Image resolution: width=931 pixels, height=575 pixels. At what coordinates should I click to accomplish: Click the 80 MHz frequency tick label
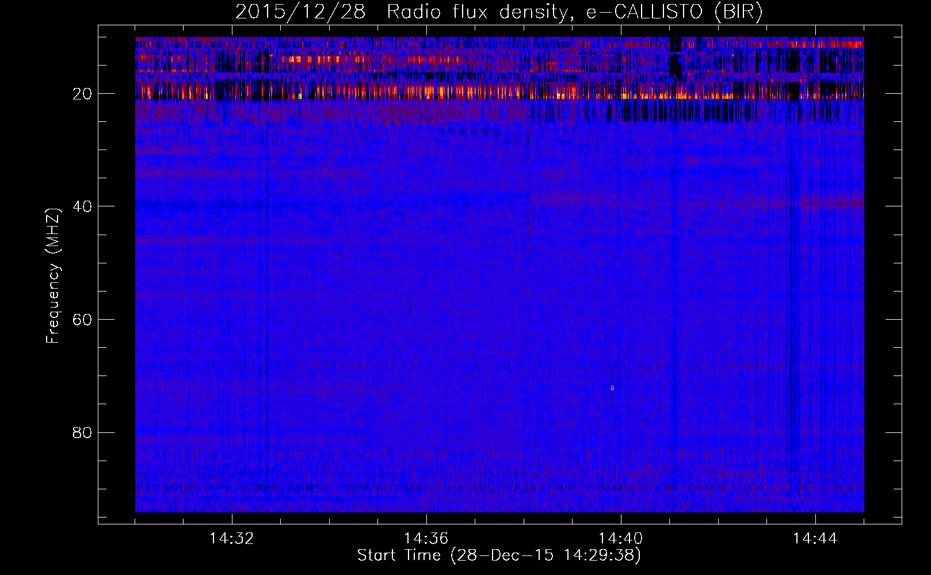click(83, 432)
